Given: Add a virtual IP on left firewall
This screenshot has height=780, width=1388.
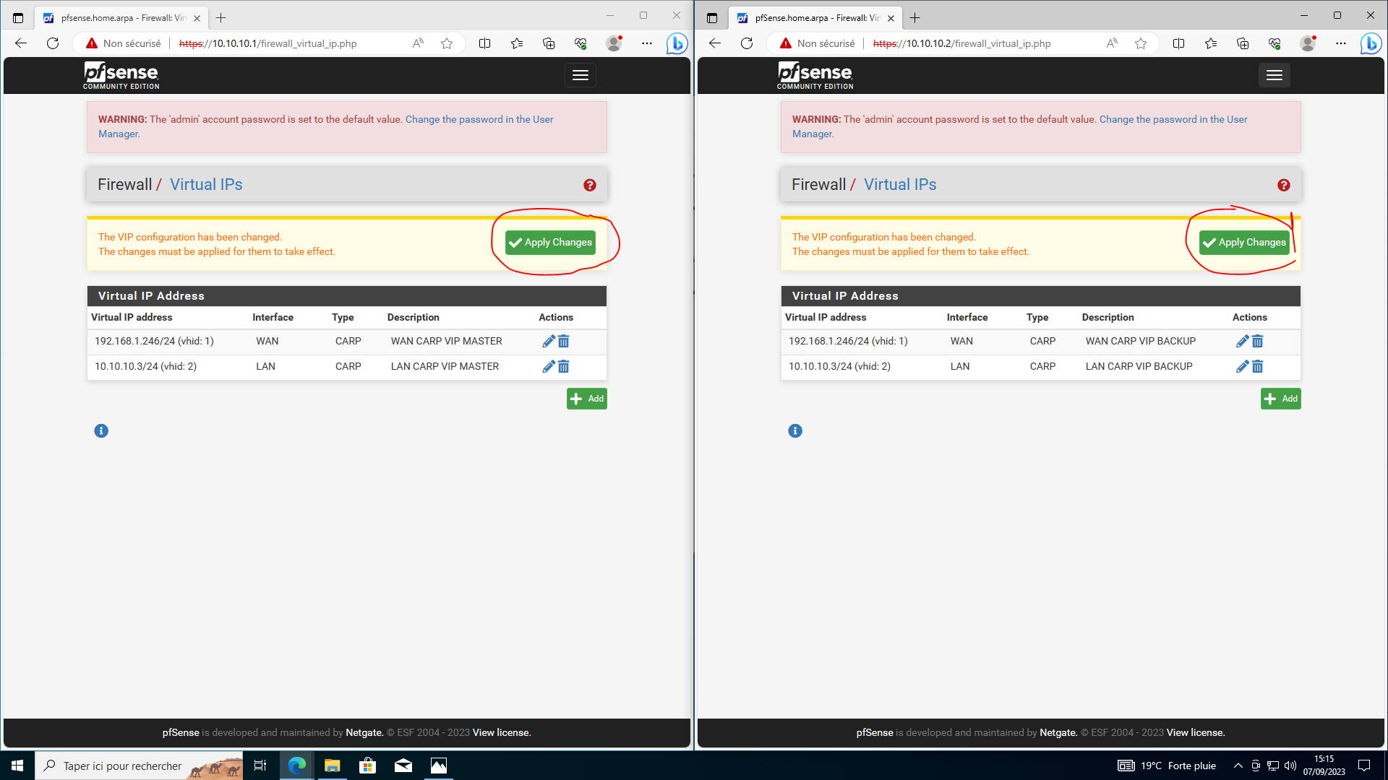Looking at the screenshot, I should (587, 399).
